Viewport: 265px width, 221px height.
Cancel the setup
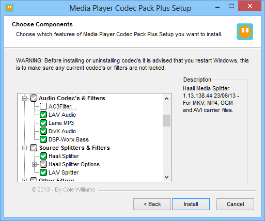coord(235,204)
